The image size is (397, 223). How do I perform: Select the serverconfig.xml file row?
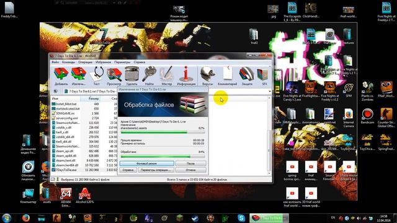(x=84, y=118)
